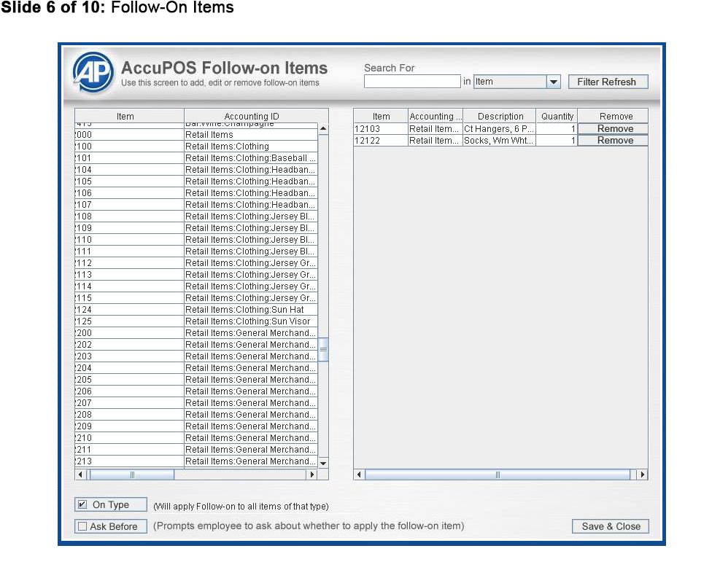The height and width of the screenshot is (570, 712).
Task: Click the truncated 'Accounting ...' column header in right table
Action: pyautogui.click(x=435, y=116)
